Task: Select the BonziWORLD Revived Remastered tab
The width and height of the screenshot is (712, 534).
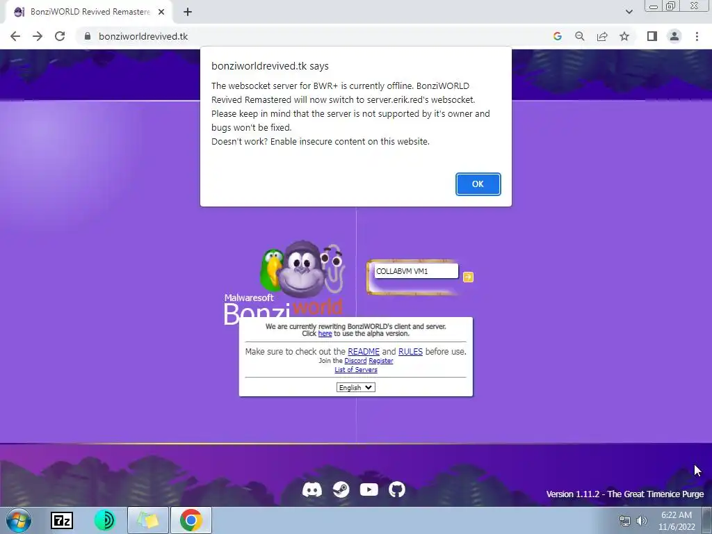Action: pos(90,13)
